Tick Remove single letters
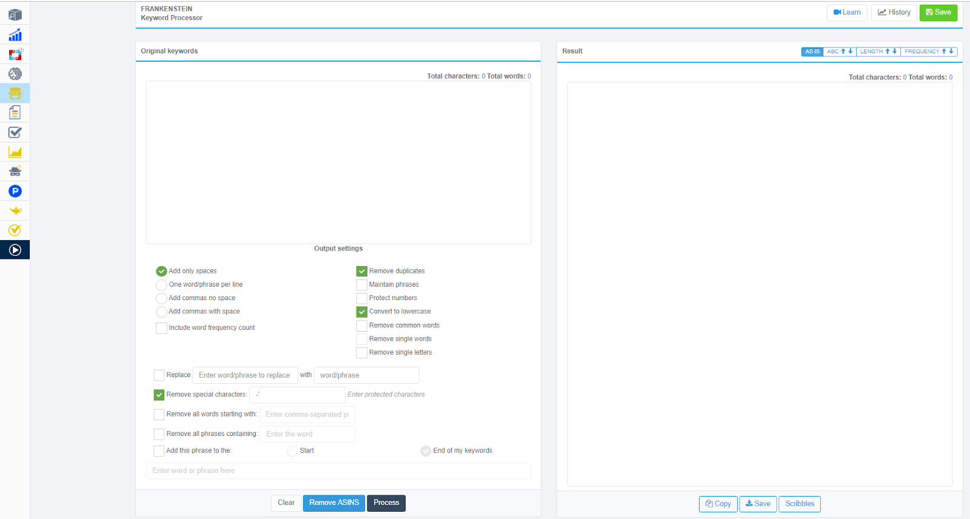Image resolution: width=970 pixels, height=519 pixels. pyautogui.click(x=362, y=352)
